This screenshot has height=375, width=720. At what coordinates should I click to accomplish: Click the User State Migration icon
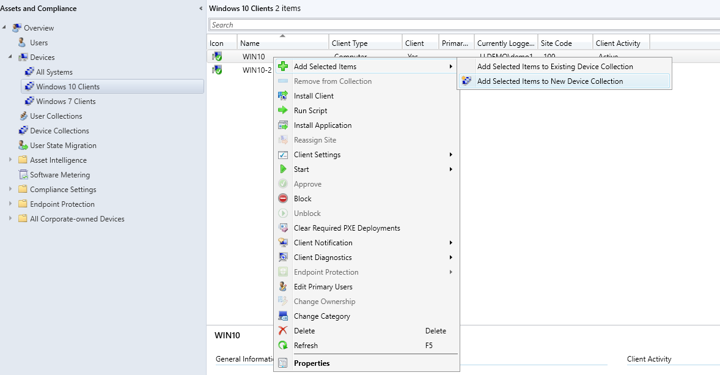(x=23, y=145)
